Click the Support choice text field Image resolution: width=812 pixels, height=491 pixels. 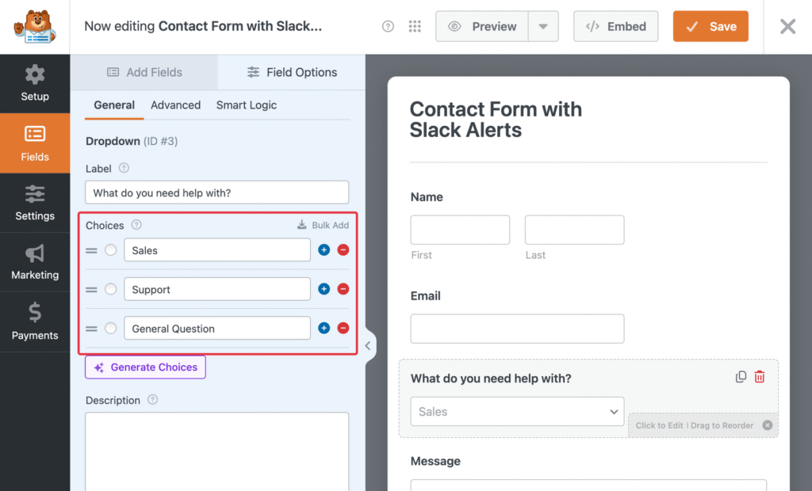(217, 289)
